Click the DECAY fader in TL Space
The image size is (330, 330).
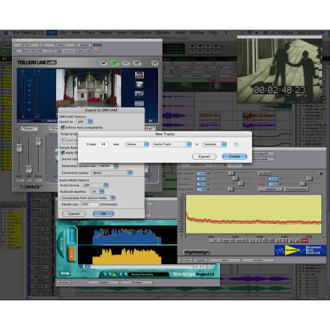pos(39,142)
